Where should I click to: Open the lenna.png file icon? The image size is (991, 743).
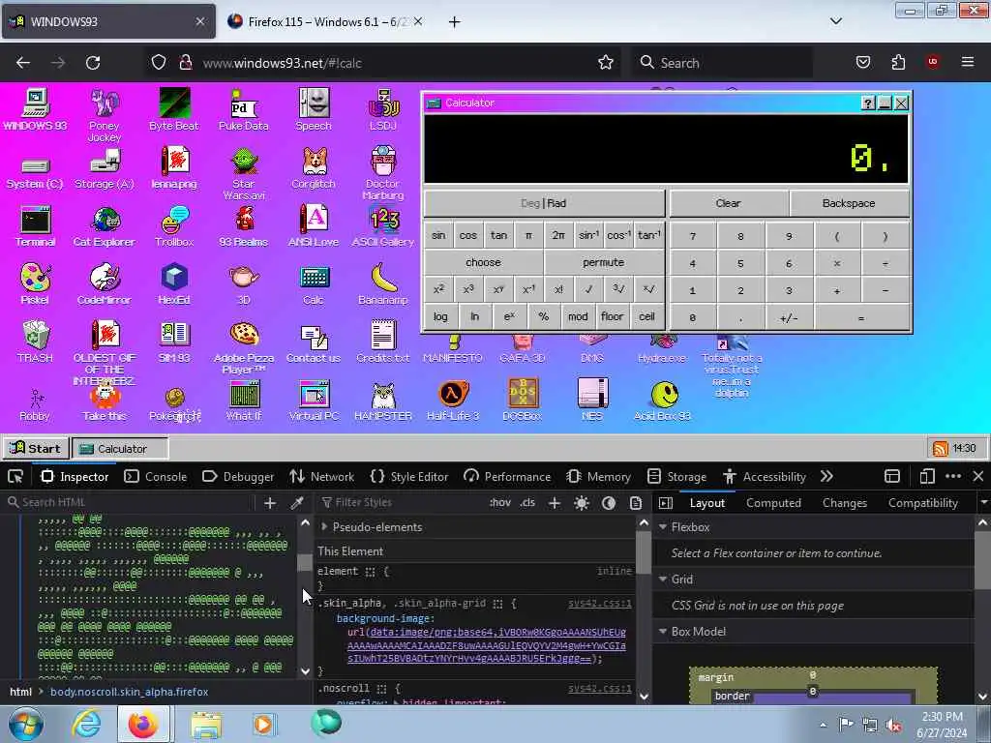click(x=174, y=168)
